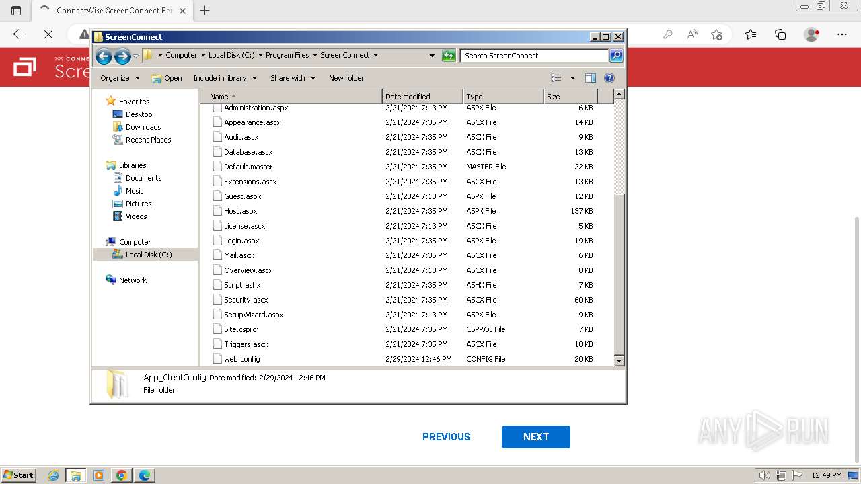Select the Default.master file icon

217,167
